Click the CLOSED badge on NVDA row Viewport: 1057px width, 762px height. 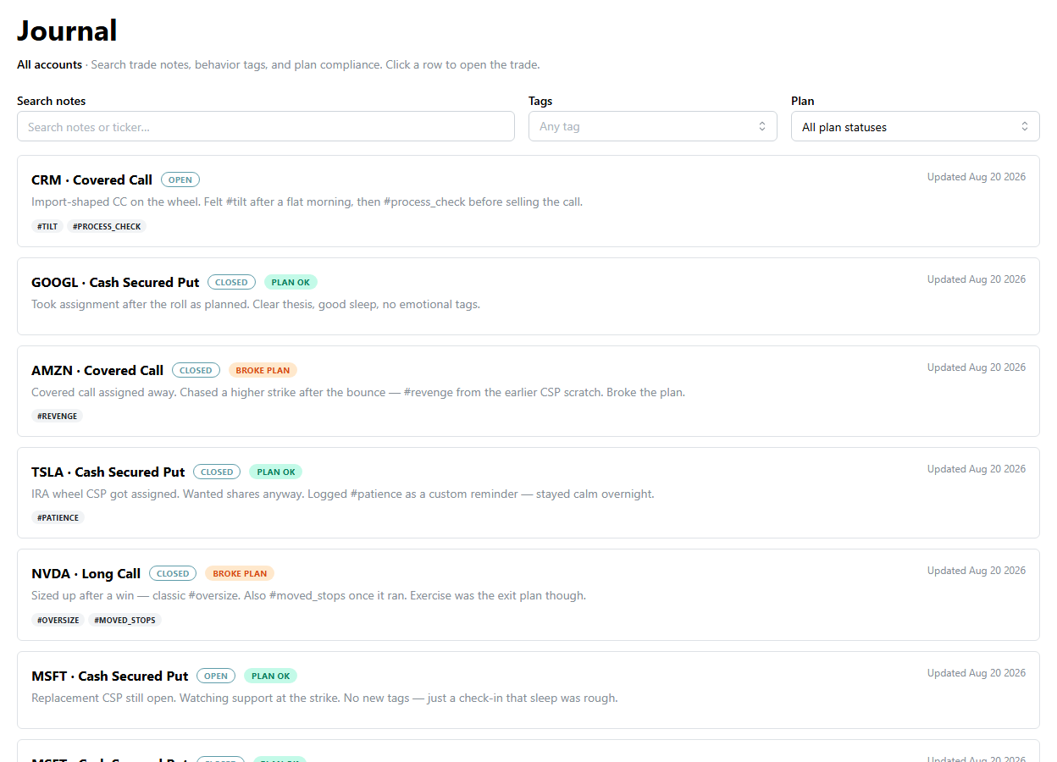(173, 574)
